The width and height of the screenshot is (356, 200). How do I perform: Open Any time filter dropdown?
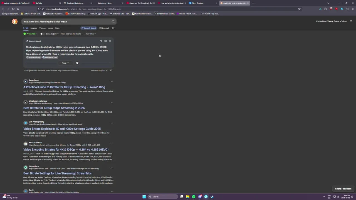(91, 34)
